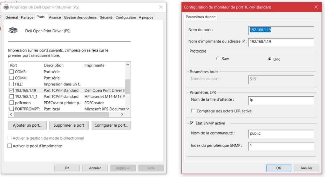Enable Activer le pool d'imprimante

[x=10, y=146]
